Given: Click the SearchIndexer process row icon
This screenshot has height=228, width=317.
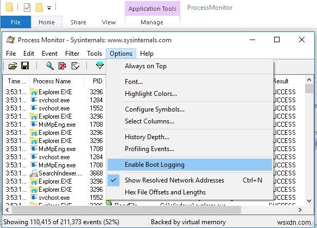Looking at the screenshot, I should 34,173.
